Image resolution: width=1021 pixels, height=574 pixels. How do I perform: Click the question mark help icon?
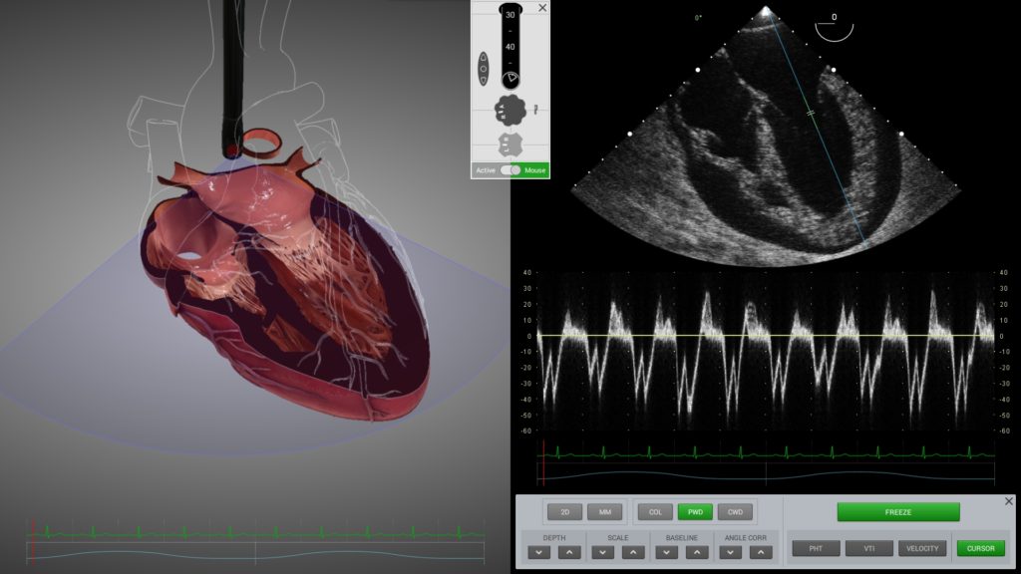point(535,108)
